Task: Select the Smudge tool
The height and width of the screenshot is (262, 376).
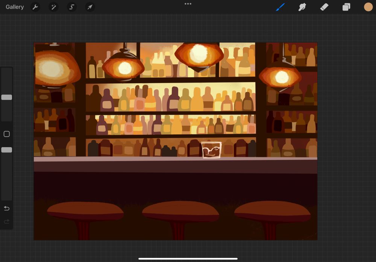Action: click(x=302, y=7)
